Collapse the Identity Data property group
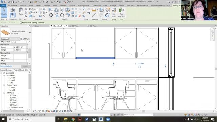This screenshot has height=122, width=217. coord(27,53)
